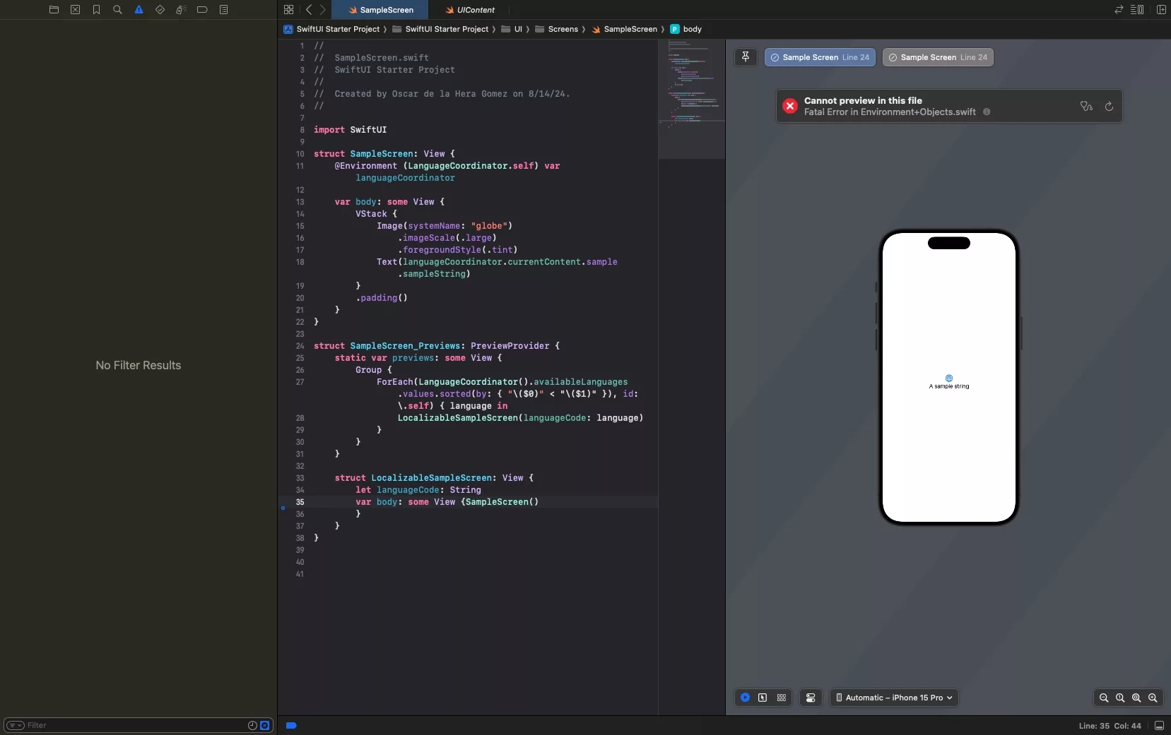Open the Test navigator diamond icon
This screenshot has width=1171, height=735.
[160, 10]
